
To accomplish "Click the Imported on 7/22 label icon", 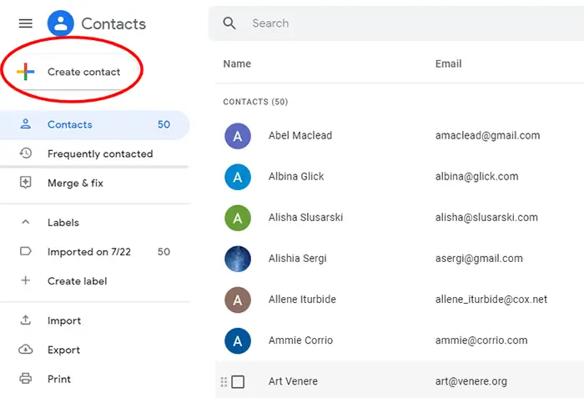I will (26, 252).
